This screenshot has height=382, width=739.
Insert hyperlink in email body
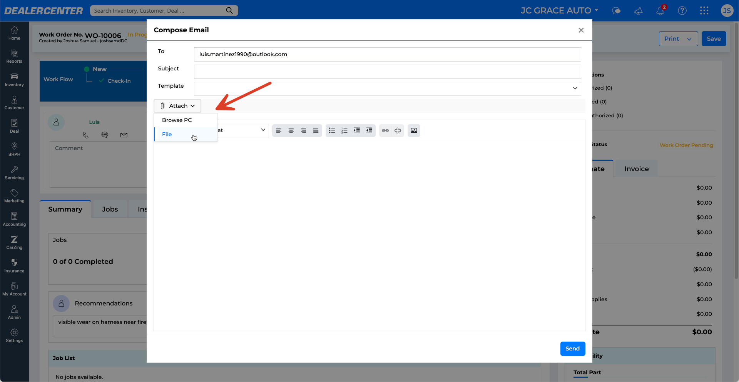(x=385, y=130)
